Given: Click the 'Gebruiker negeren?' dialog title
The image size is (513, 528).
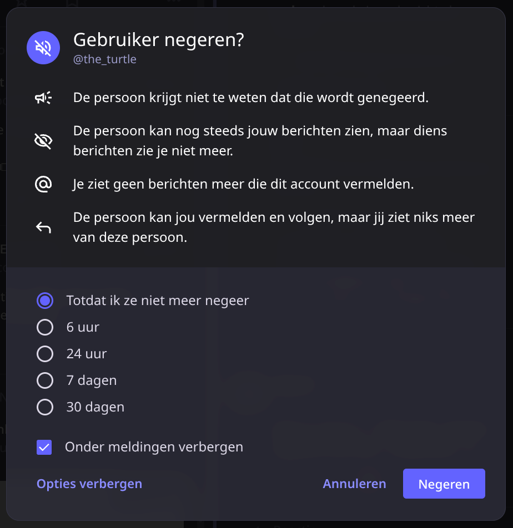Looking at the screenshot, I should point(158,40).
